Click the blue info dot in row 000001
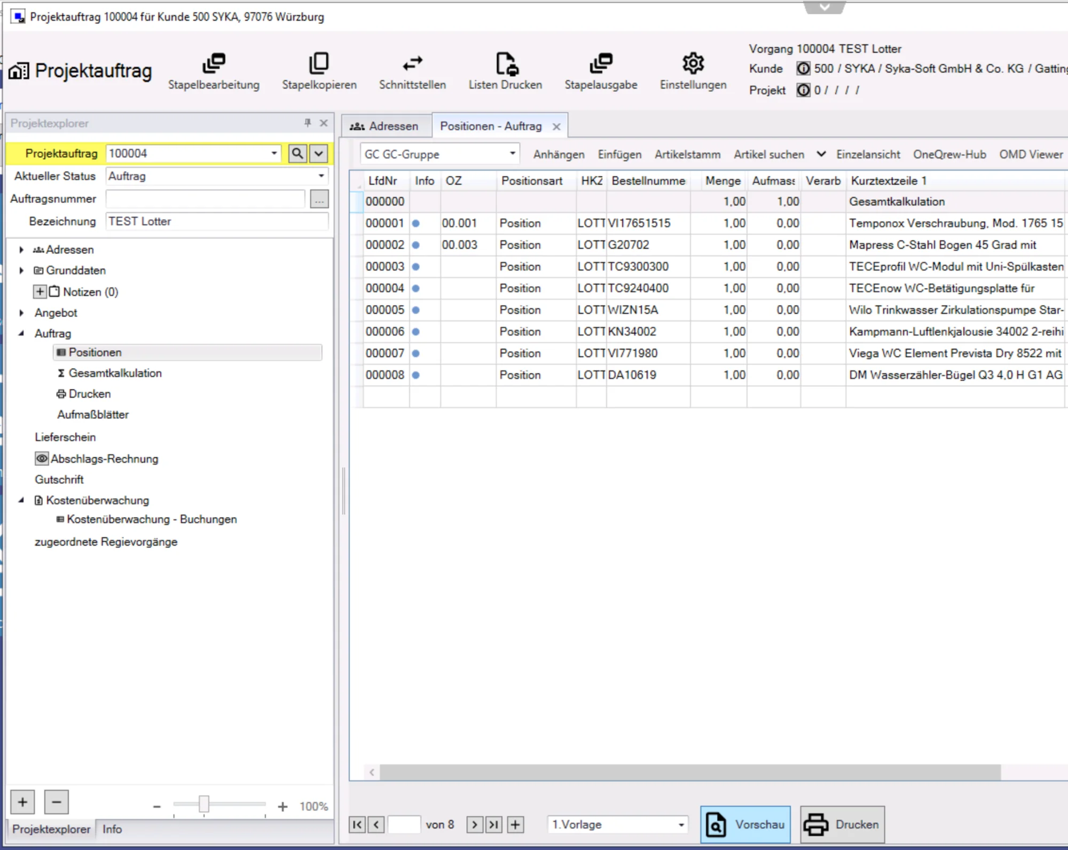 click(x=416, y=223)
